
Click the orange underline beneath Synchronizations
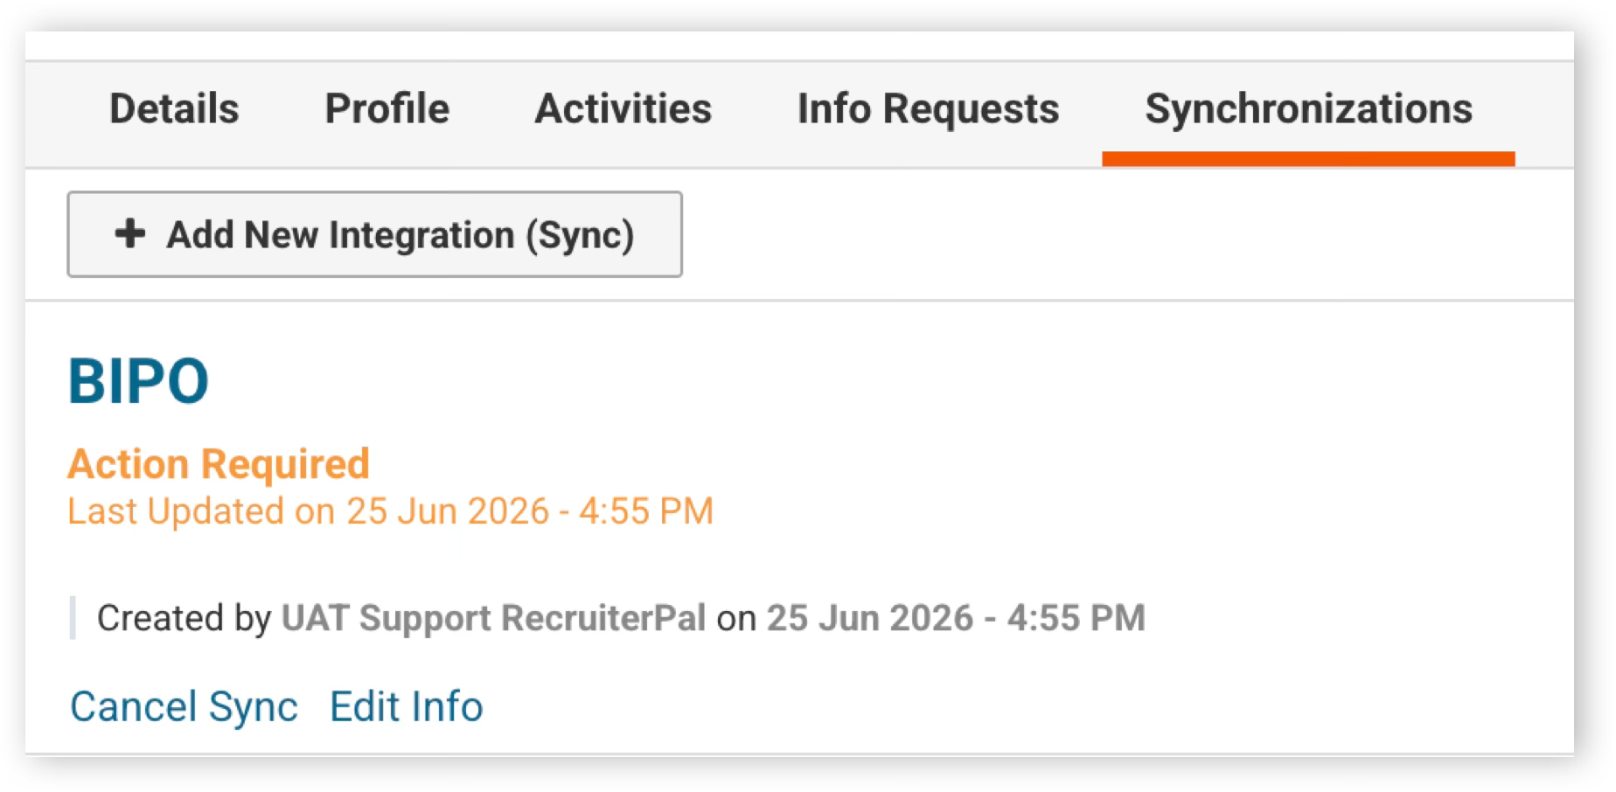pos(1308,159)
